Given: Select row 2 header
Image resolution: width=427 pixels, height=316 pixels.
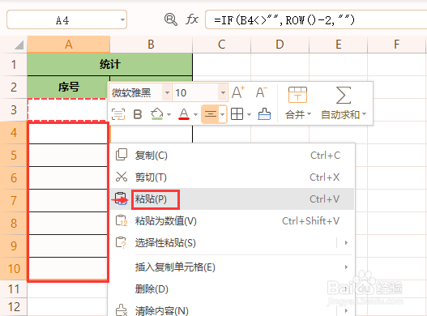Looking at the screenshot, I should coord(14,88).
